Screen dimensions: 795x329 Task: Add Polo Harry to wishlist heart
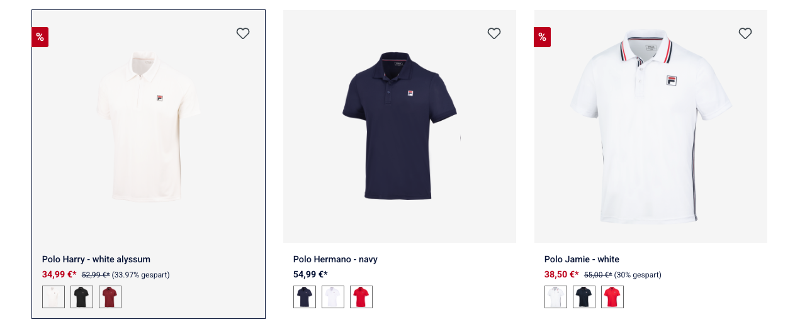pos(243,33)
